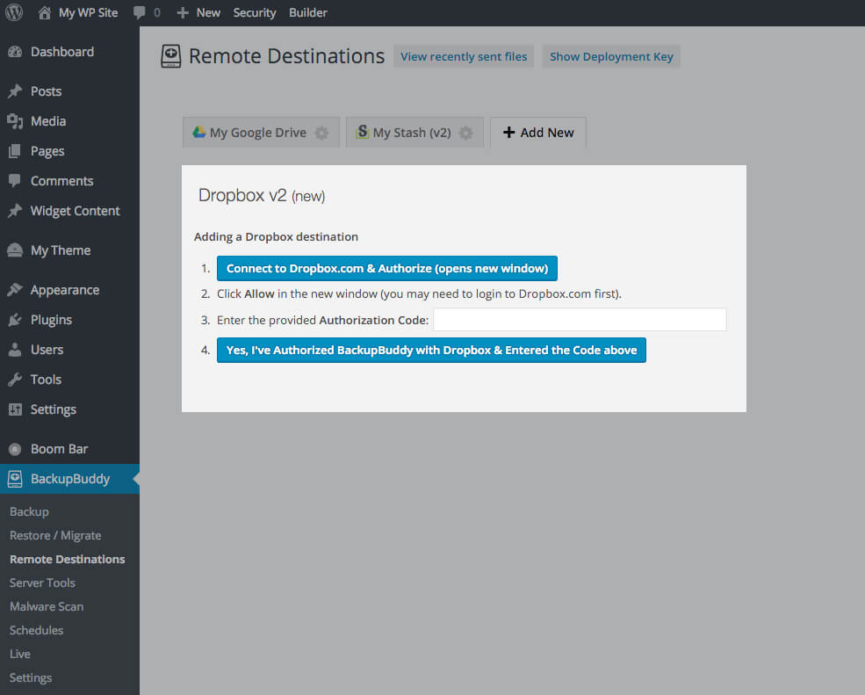
Task: Click the Boom Bar icon
Action: (x=15, y=449)
